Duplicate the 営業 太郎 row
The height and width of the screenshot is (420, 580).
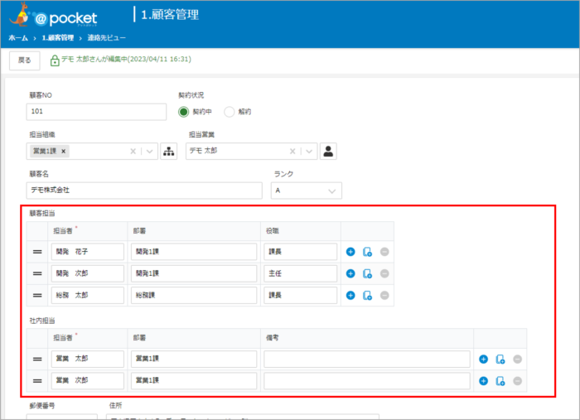(x=500, y=359)
